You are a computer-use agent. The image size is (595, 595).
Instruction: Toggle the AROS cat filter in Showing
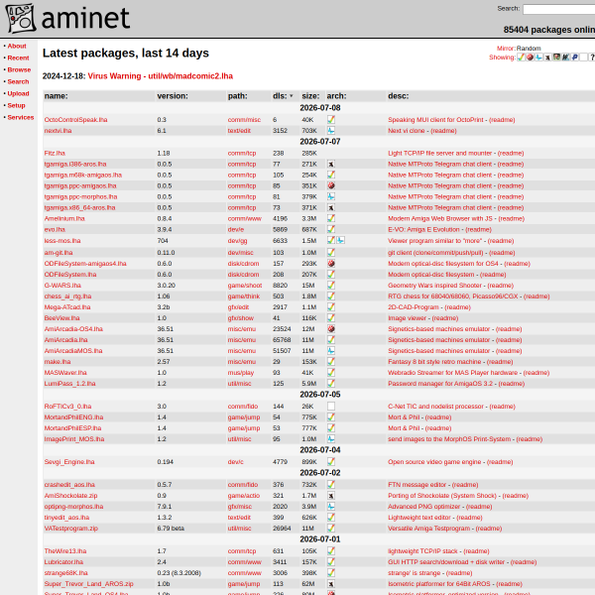[x=547, y=58]
